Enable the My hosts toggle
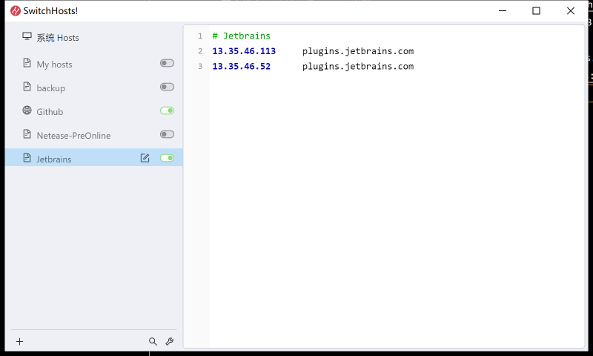 pyautogui.click(x=168, y=63)
